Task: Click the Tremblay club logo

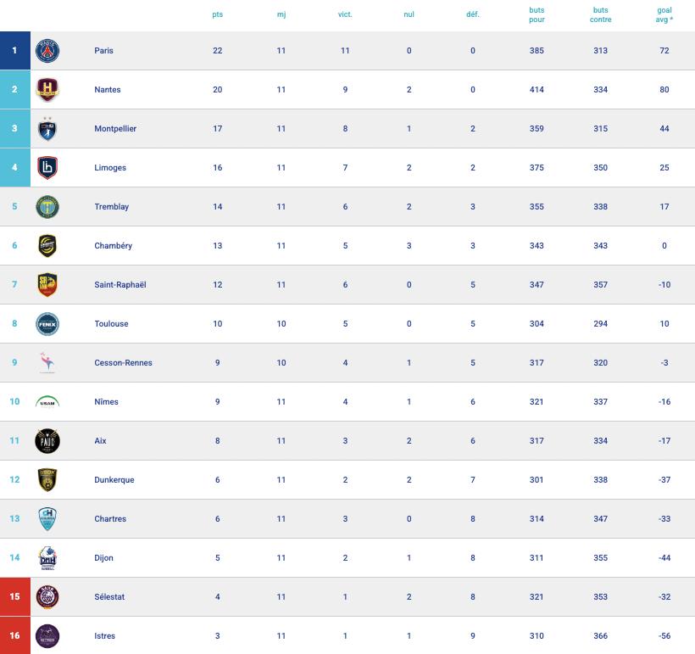Action: (47, 207)
